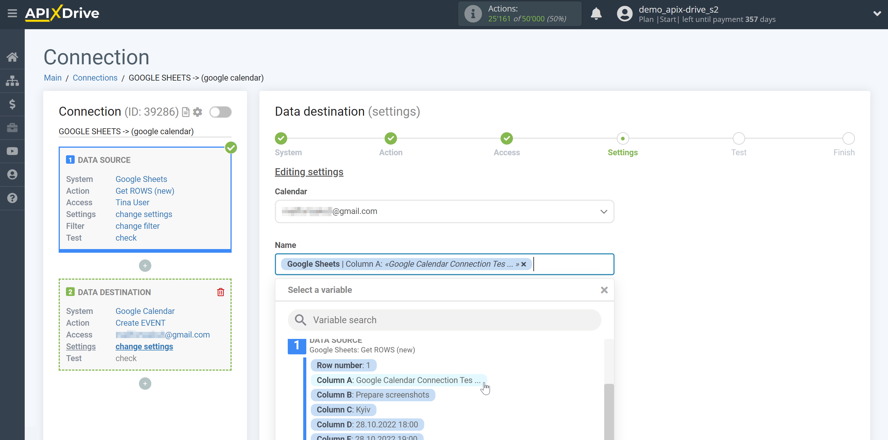Select Column B: Prepare screenshots variable

(373, 395)
